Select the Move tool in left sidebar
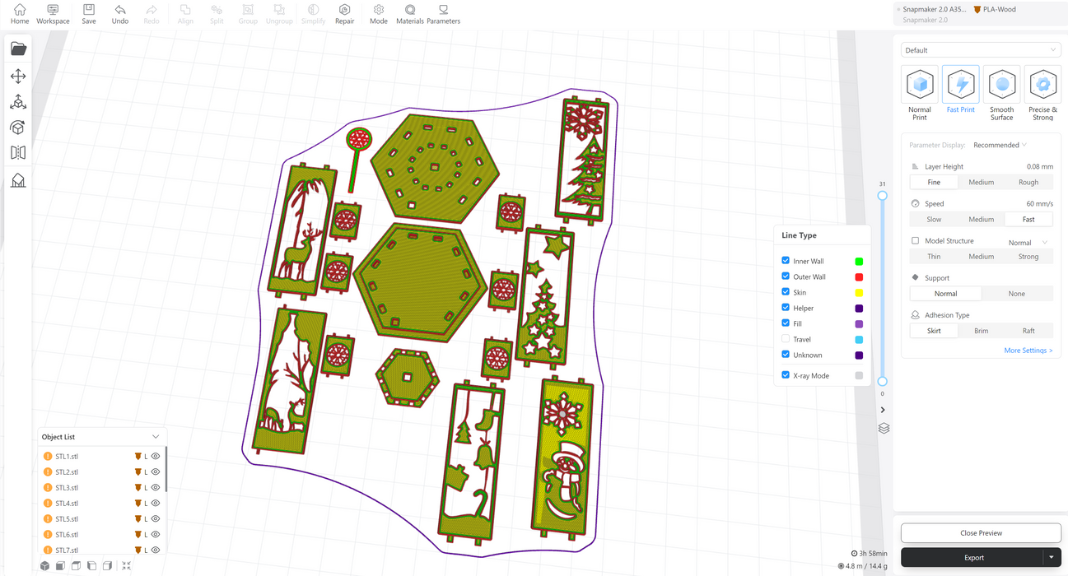The width and height of the screenshot is (1068, 576). [x=18, y=77]
